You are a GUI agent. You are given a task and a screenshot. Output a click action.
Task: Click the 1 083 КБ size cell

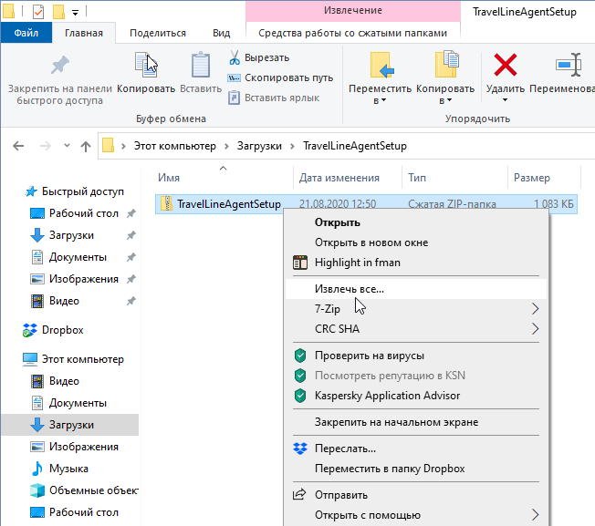coord(554,204)
